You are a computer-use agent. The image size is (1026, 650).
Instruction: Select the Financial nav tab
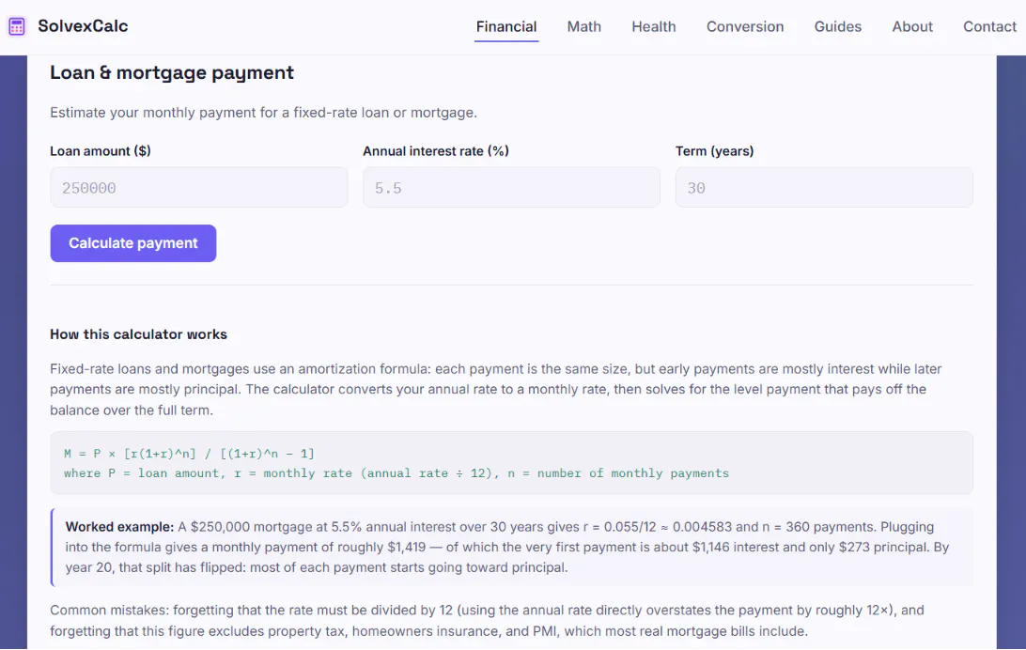pyautogui.click(x=506, y=27)
